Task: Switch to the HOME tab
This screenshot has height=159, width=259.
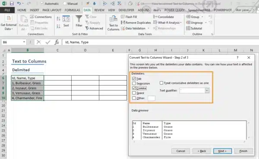Action: coord(22,10)
